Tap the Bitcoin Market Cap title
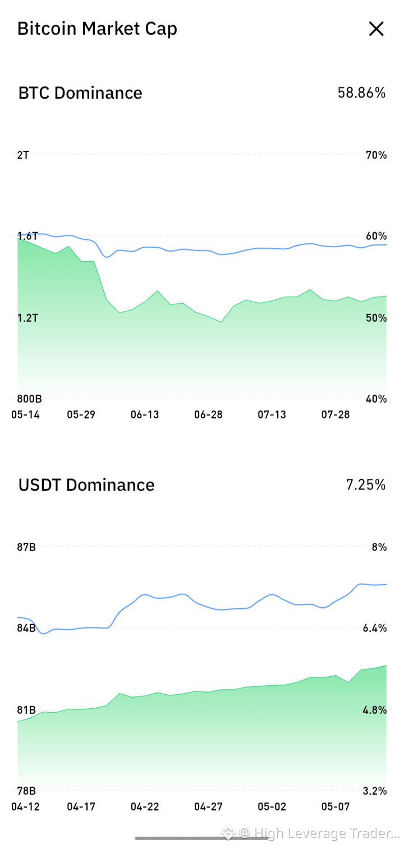 97,29
